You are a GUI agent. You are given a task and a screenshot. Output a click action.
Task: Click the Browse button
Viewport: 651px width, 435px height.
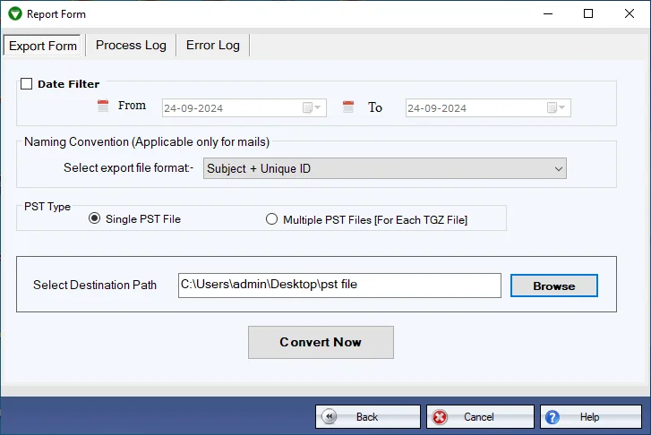[554, 286]
